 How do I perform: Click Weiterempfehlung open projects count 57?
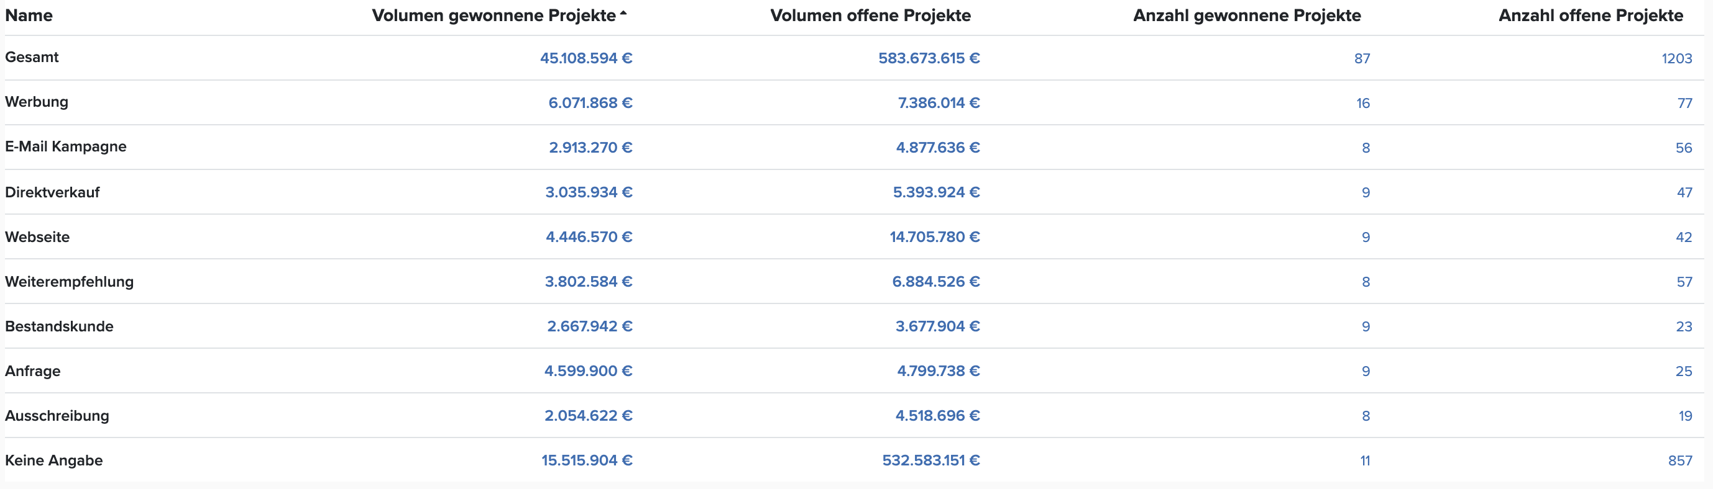[1684, 282]
